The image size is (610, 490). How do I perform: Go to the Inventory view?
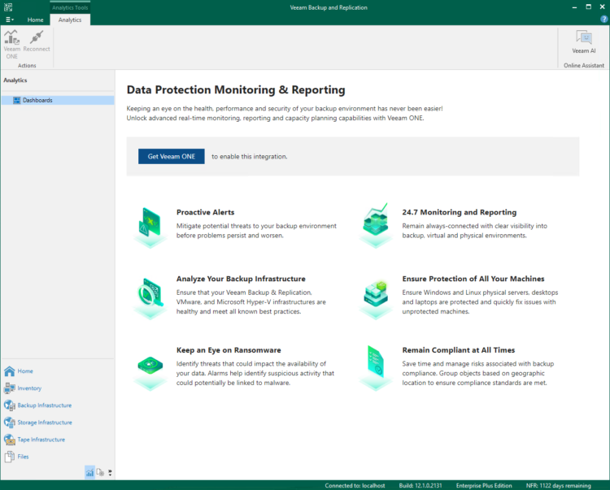pyautogui.click(x=29, y=388)
